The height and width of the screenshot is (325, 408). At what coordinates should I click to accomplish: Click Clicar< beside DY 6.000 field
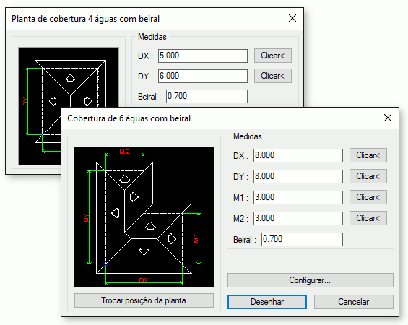(273, 76)
